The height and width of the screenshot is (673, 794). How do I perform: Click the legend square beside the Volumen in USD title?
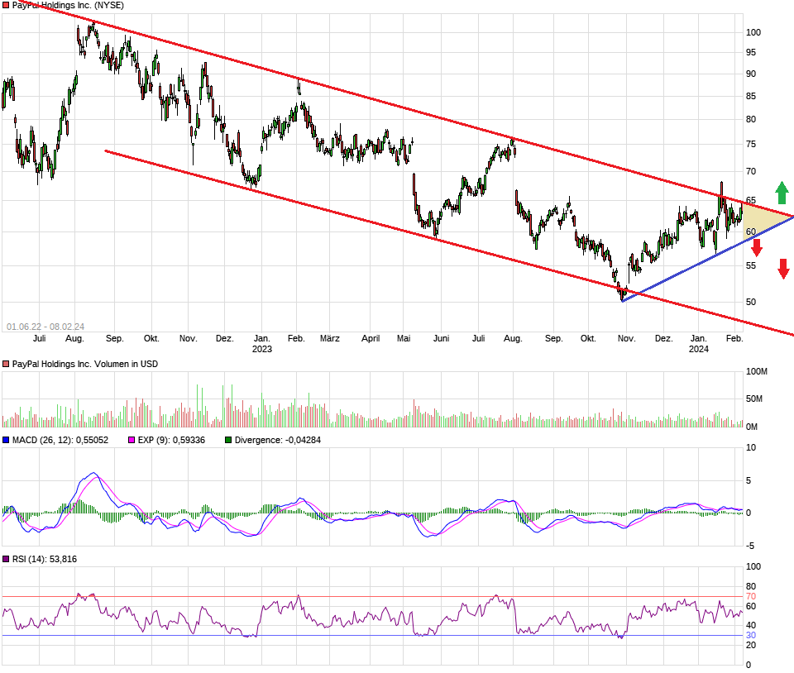click(x=6, y=364)
